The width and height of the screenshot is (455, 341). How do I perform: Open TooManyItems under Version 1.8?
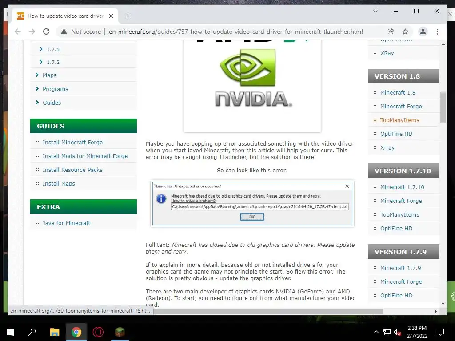(399, 120)
